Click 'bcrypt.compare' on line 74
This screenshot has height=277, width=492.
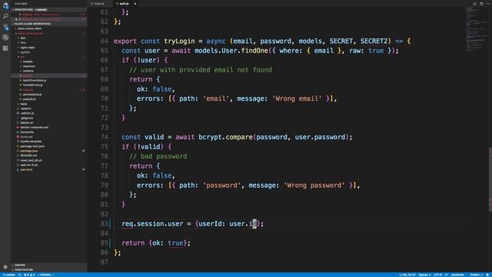click(225, 137)
